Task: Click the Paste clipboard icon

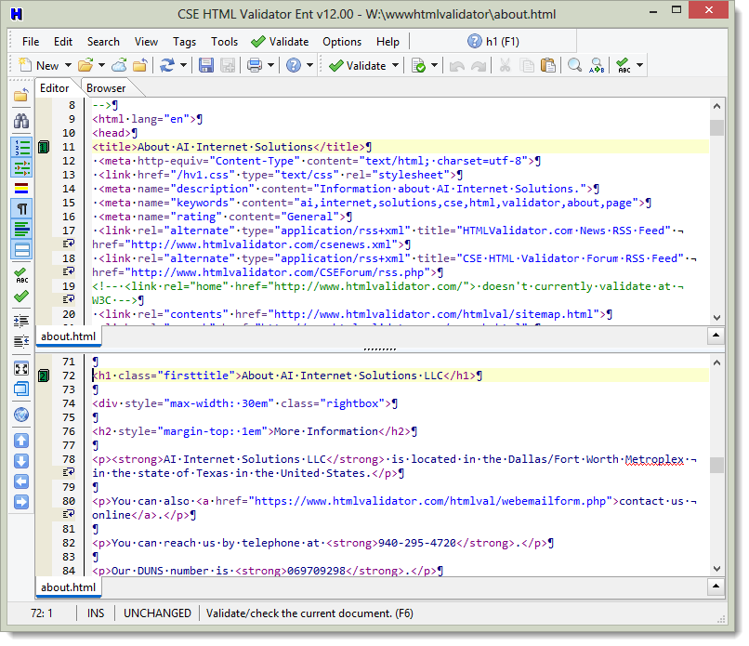Action: click(548, 65)
